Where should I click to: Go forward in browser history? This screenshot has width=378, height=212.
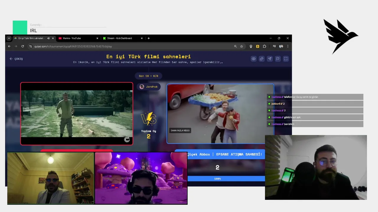[16, 46]
